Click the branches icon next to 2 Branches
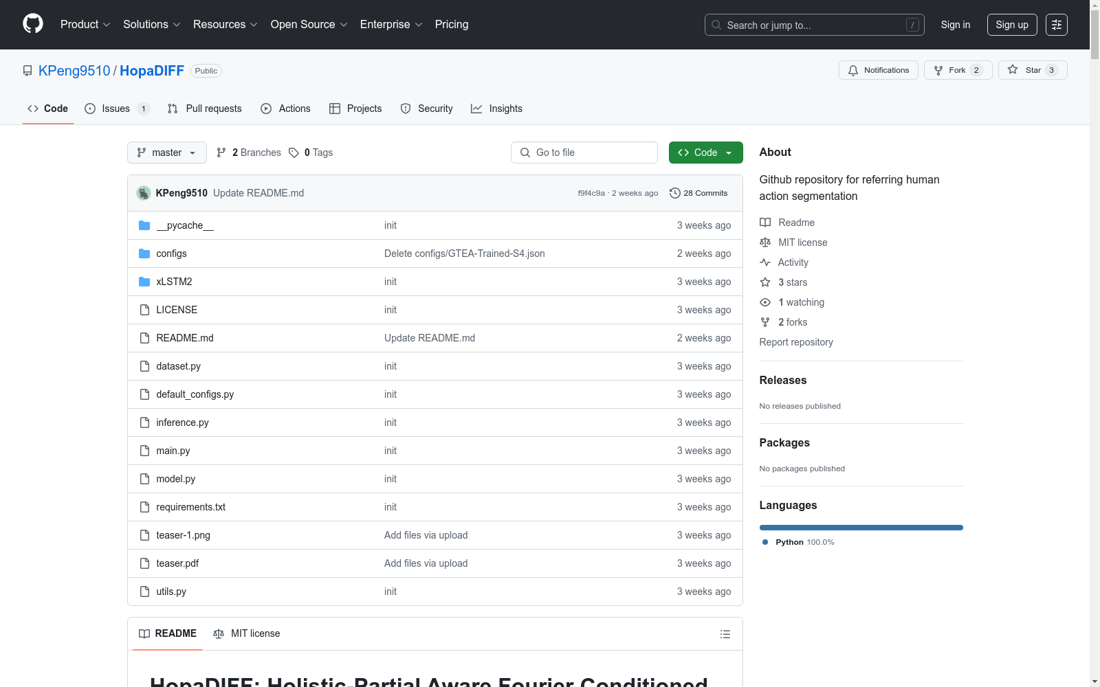 click(x=221, y=153)
